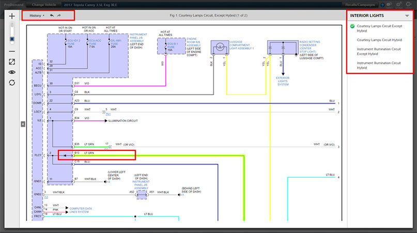
Task: Click the vehicle name 2017 Toyota Camry
Action: tap(90, 5)
